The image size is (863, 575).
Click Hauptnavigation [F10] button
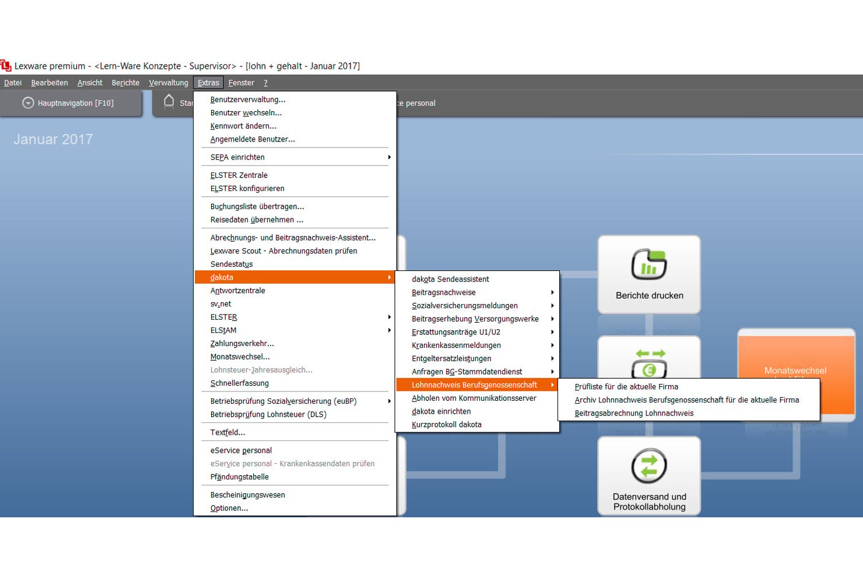point(71,103)
